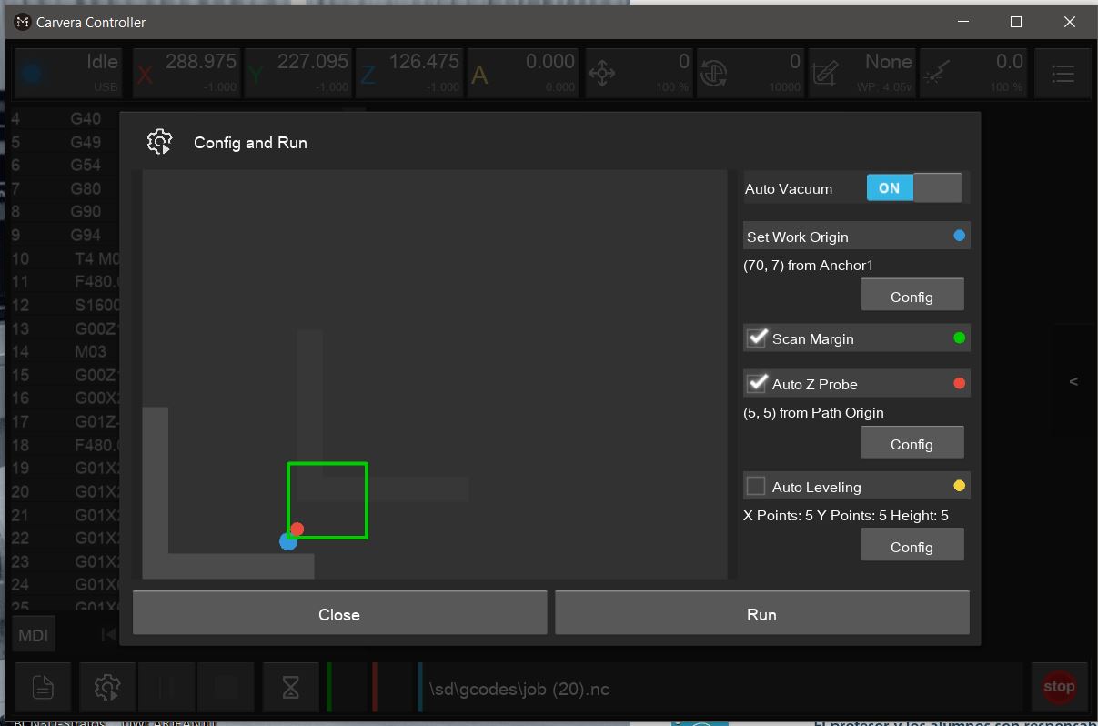
Task: Click the Config and Run gear icon
Action: pyautogui.click(x=159, y=142)
